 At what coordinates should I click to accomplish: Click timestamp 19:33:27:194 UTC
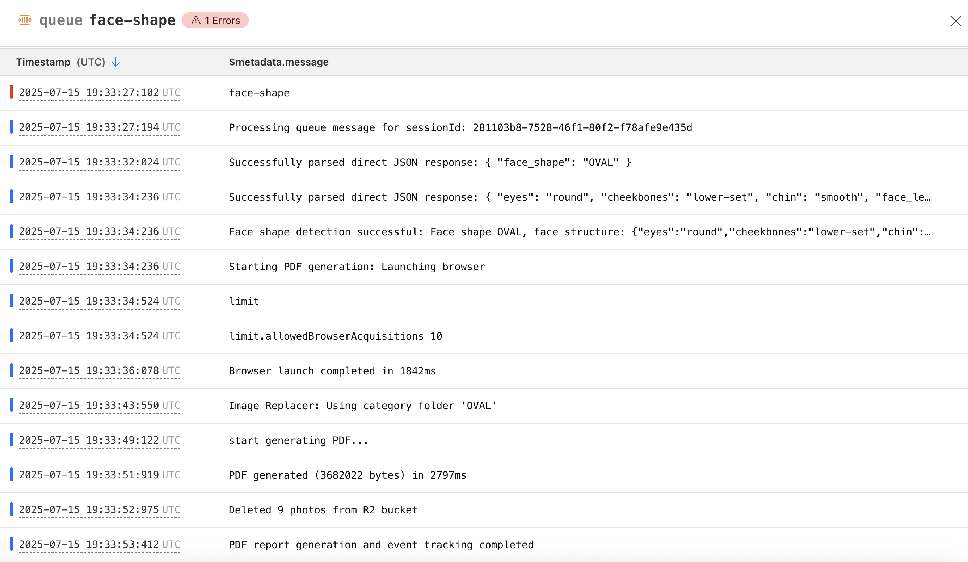point(99,127)
